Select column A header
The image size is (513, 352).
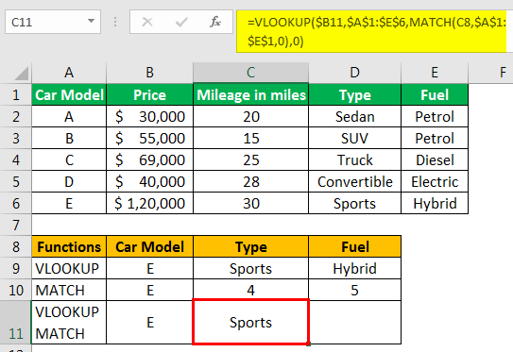[x=69, y=73]
